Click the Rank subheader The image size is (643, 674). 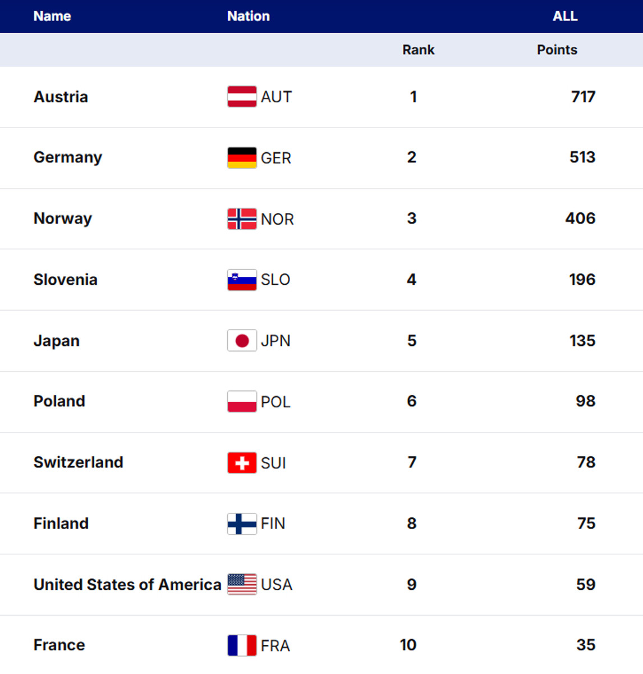(418, 50)
